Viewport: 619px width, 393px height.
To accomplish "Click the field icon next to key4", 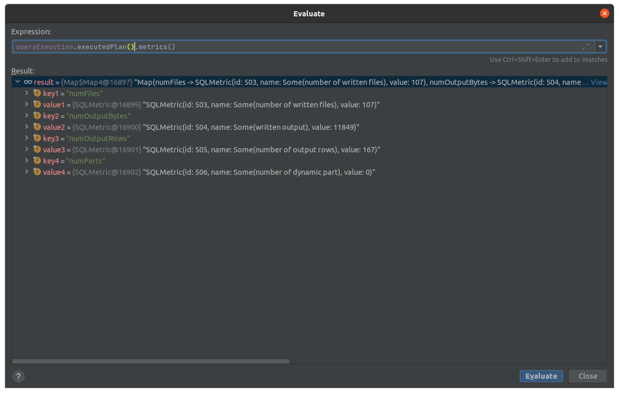I will pos(37,160).
